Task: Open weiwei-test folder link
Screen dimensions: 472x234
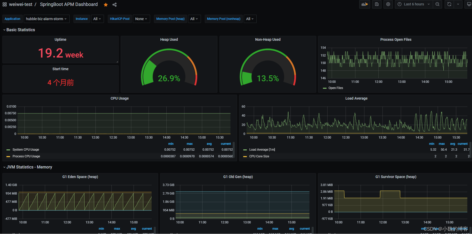Action: click(x=21, y=4)
